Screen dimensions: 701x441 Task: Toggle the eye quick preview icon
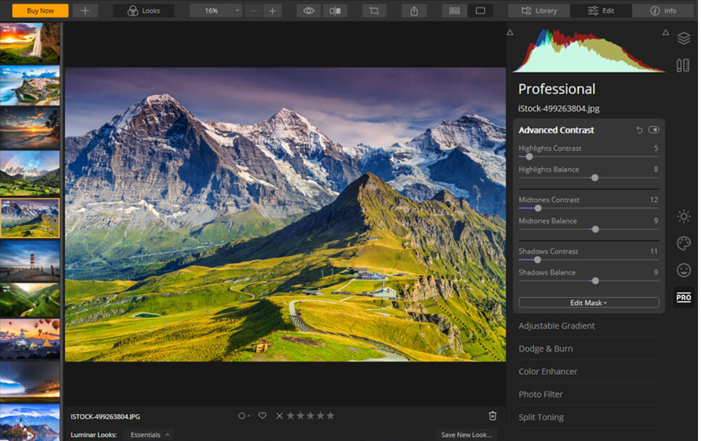(309, 11)
